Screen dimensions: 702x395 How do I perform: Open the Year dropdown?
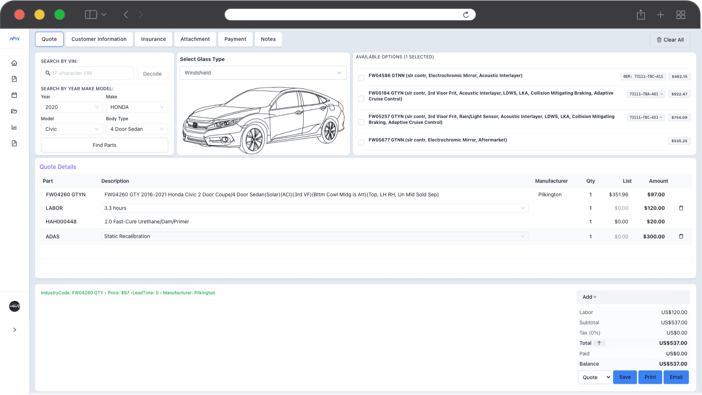tap(72, 107)
